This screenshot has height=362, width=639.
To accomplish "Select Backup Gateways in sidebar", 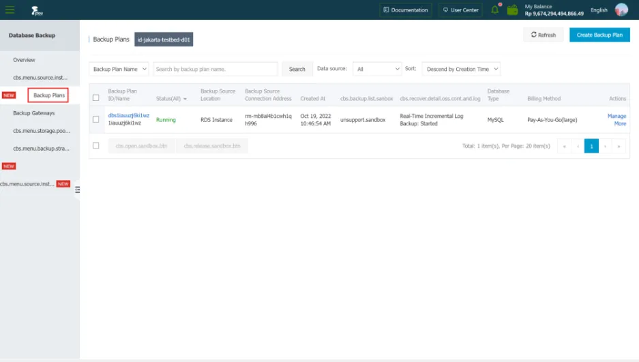I will [x=33, y=113].
